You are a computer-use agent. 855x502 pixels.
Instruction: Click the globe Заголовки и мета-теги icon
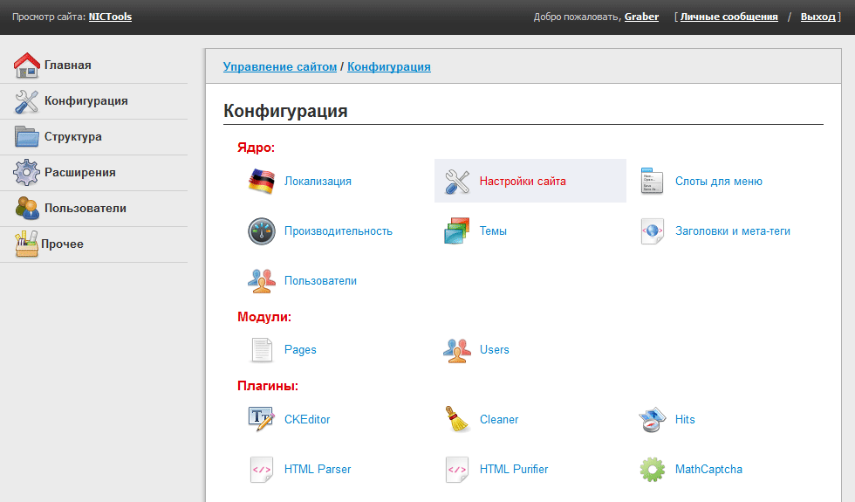click(x=653, y=230)
